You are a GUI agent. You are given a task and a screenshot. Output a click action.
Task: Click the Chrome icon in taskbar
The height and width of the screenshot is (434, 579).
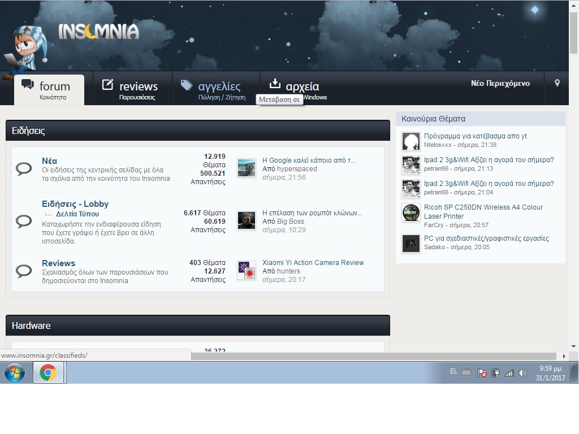click(x=48, y=373)
